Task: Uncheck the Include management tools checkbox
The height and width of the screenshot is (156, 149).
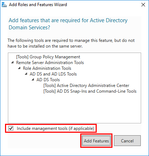Action: (x=11, y=128)
